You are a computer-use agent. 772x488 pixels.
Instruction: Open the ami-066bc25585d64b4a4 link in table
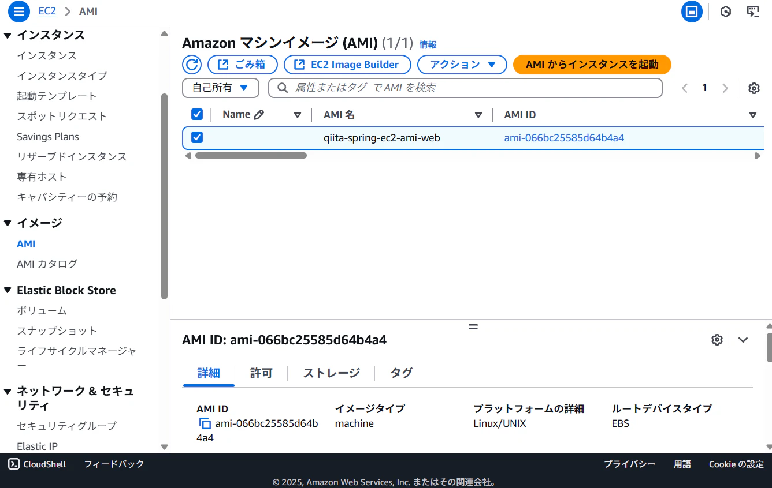click(x=564, y=138)
